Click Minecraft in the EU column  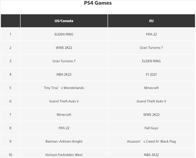151,88
